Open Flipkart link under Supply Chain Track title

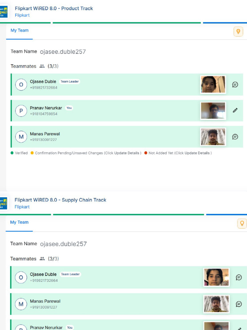point(22,207)
